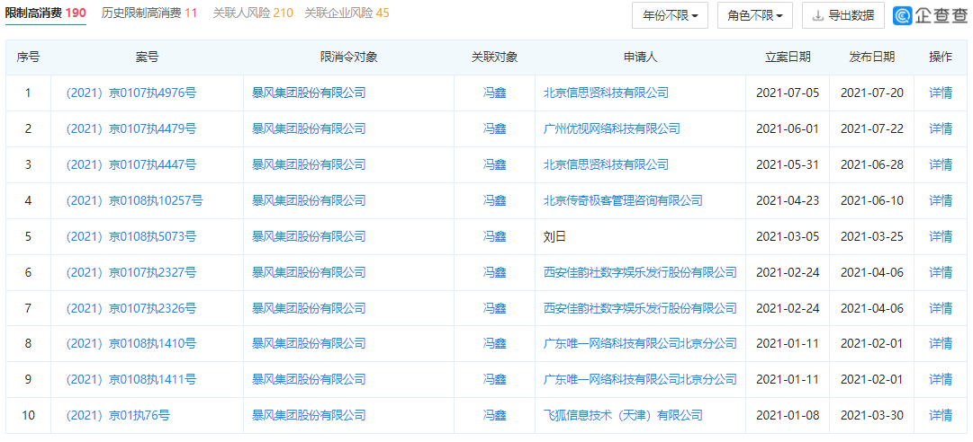Open case (2021)京0107执2326号
Screen dimensions: 973x442
tap(131, 308)
